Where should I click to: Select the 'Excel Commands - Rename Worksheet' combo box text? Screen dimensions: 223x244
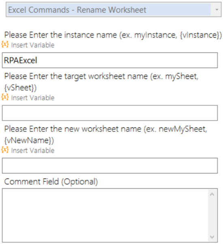tap(77, 10)
